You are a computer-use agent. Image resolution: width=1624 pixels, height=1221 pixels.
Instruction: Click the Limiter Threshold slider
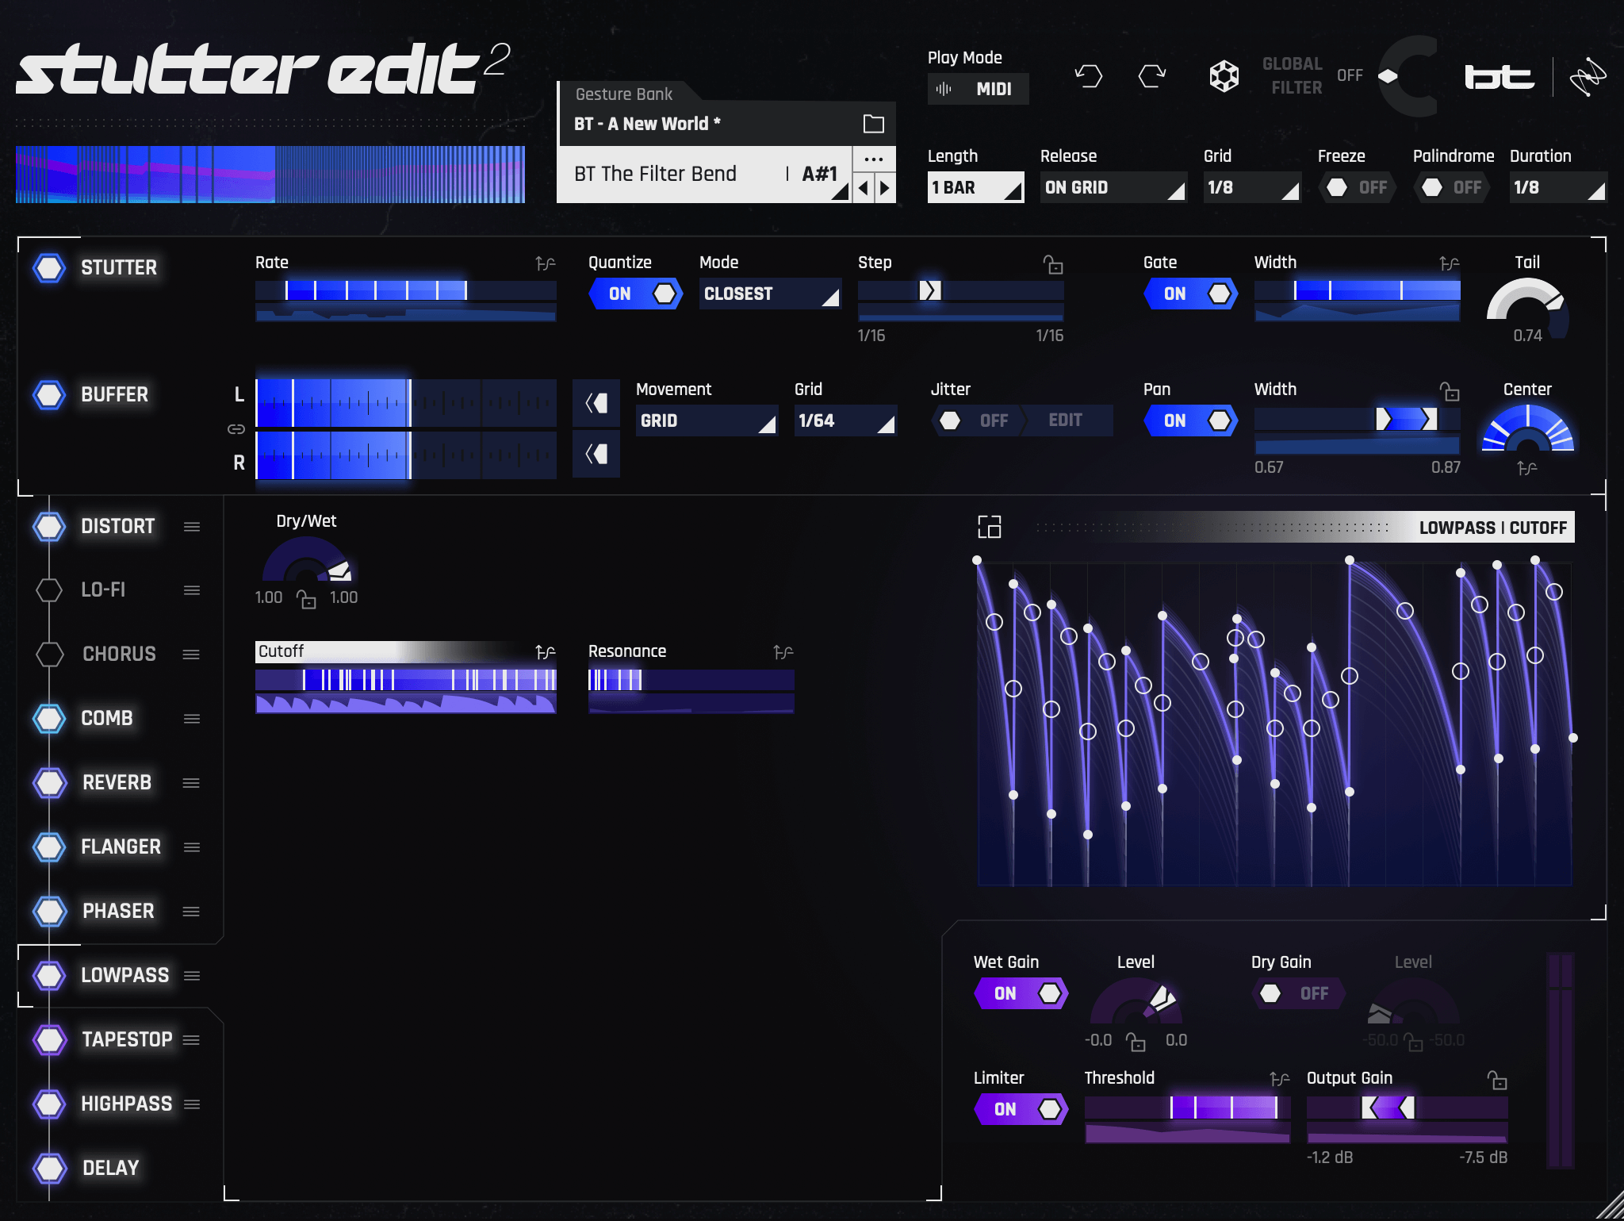[x=1187, y=1108]
